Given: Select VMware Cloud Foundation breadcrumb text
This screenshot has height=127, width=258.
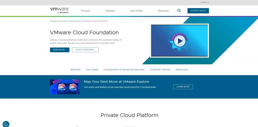Looking at the screenshot, I should coord(95,21).
